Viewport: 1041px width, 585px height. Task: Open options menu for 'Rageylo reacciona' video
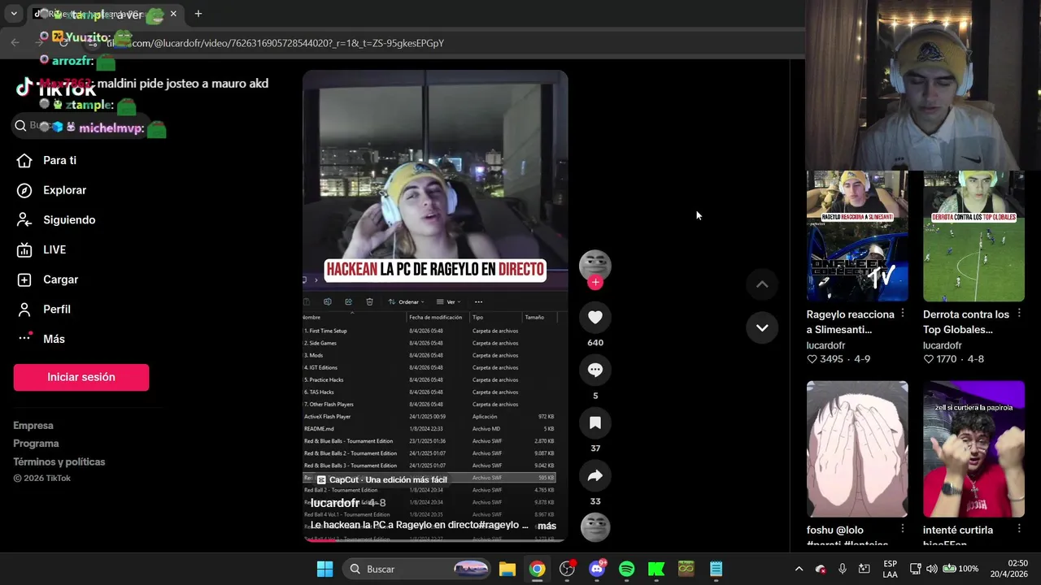point(903,314)
